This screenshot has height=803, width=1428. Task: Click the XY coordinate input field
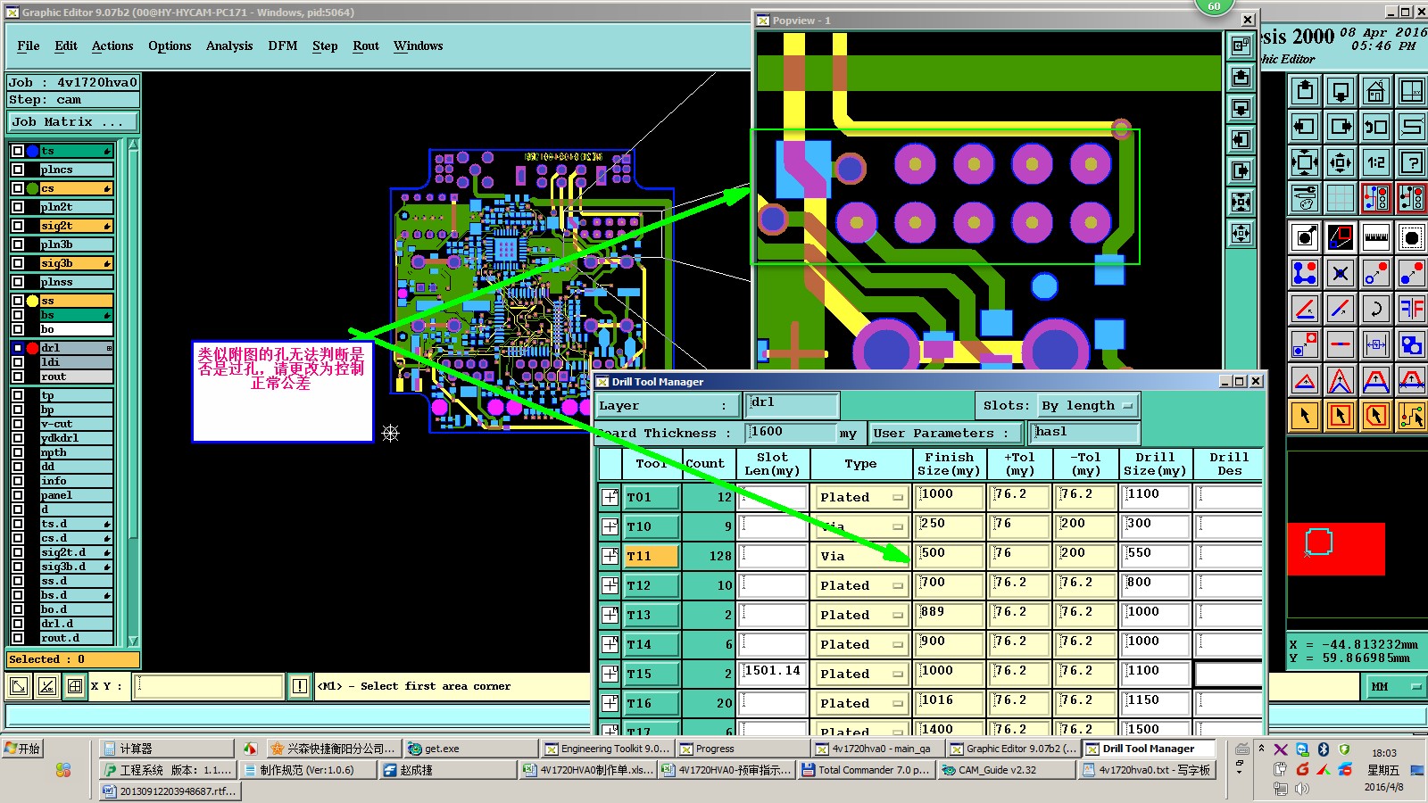pyautogui.click(x=209, y=686)
